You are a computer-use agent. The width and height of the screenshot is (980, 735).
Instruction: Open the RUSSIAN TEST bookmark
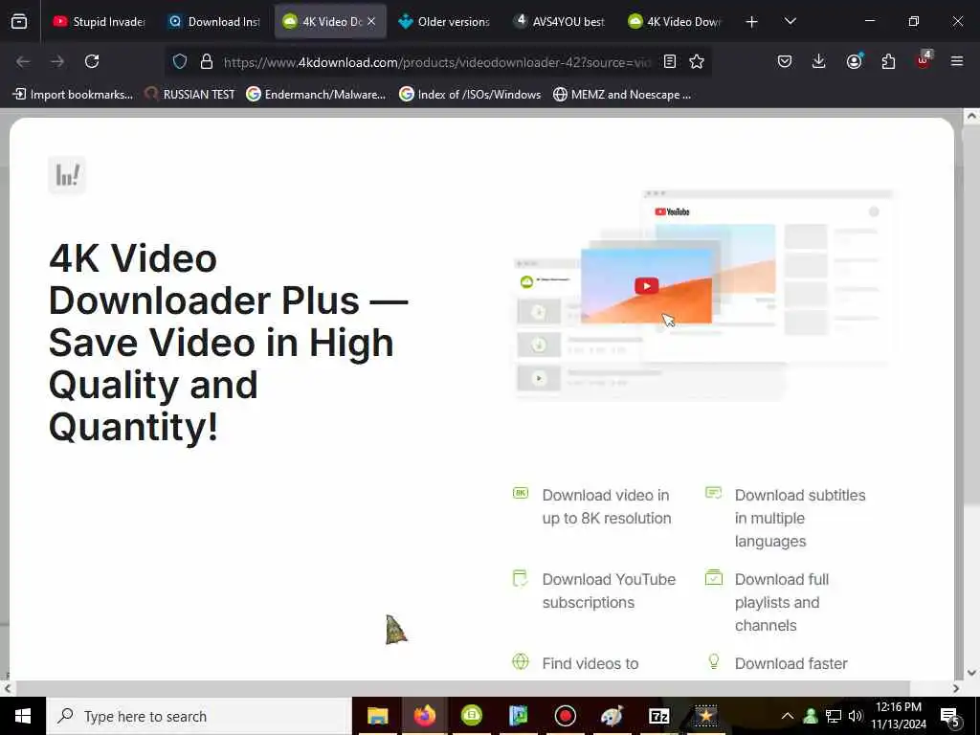189,95
